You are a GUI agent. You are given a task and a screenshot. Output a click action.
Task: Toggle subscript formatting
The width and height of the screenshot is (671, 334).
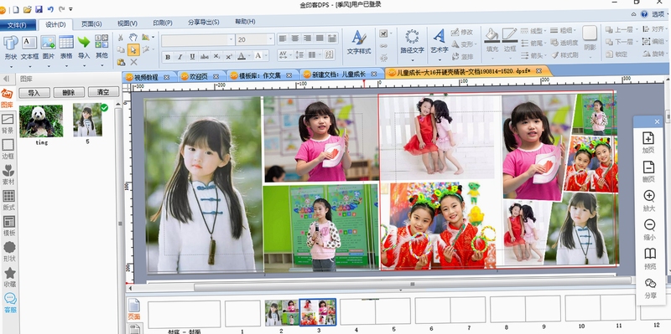(217, 56)
